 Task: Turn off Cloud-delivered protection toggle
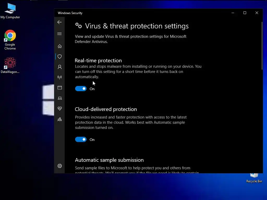pos(81,140)
